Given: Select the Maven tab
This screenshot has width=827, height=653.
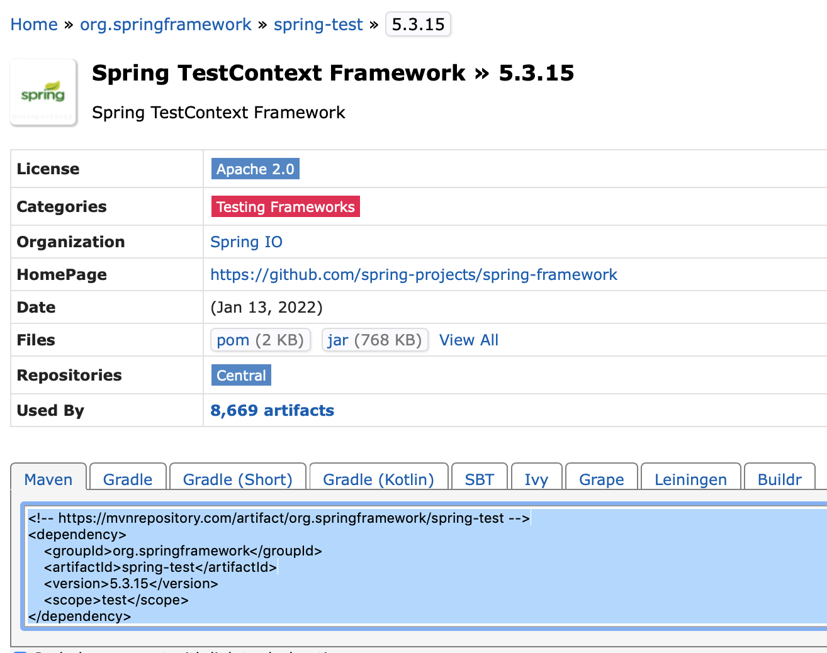Looking at the screenshot, I should [48, 479].
